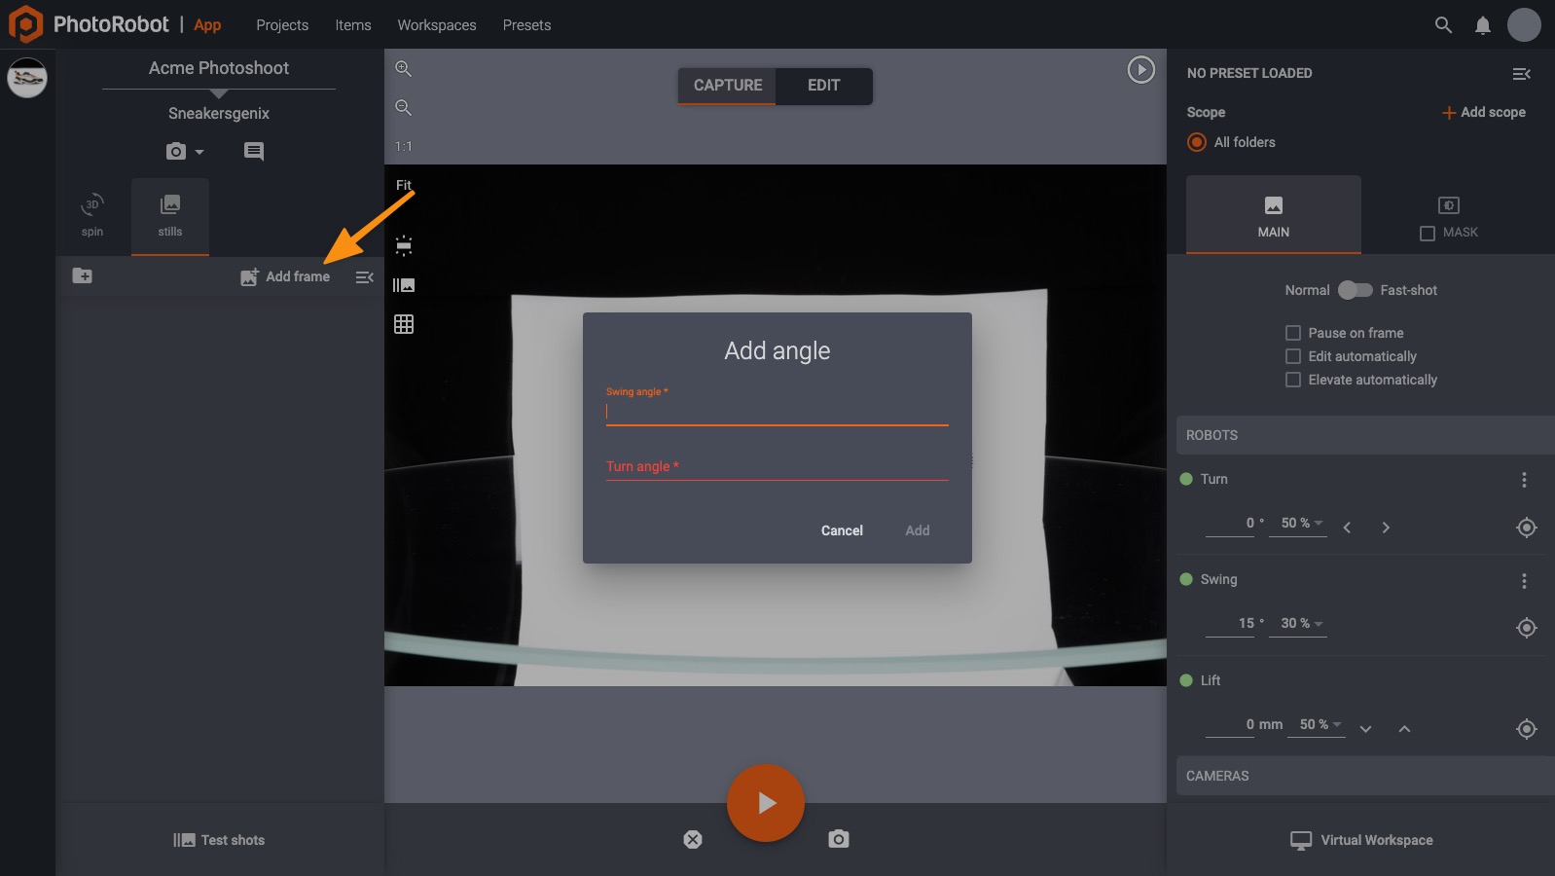Select the All folders scope radio button
1555x876 pixels.
coord(1197,142)
